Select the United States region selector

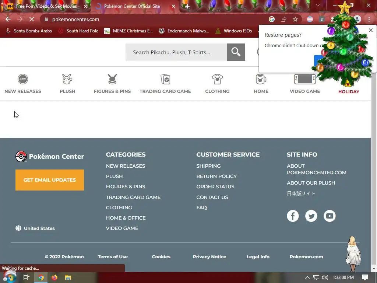coord(35,228)
